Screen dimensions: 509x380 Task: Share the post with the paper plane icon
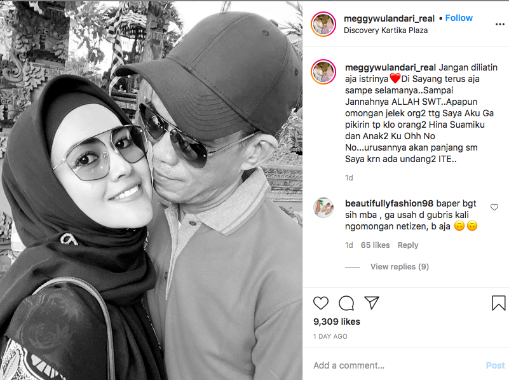371,302
